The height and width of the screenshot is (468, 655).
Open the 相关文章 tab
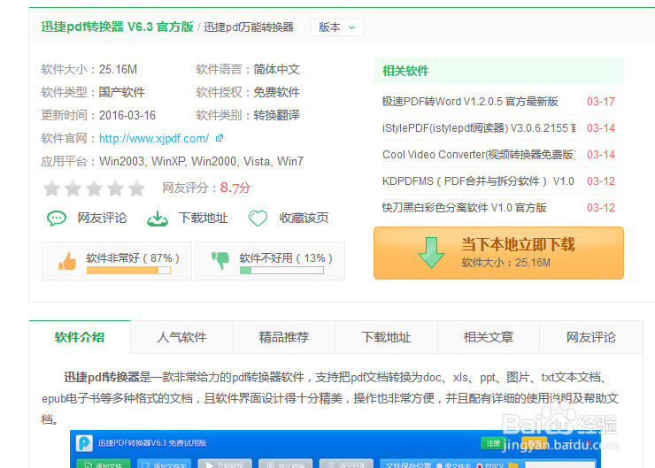[x=489, y=337]
